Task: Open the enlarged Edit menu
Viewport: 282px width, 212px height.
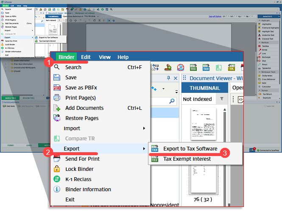Action: click(x=86, y=57)
